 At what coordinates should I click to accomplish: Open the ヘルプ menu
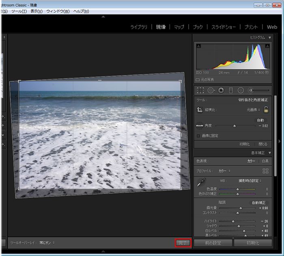(x=81, y=11)
